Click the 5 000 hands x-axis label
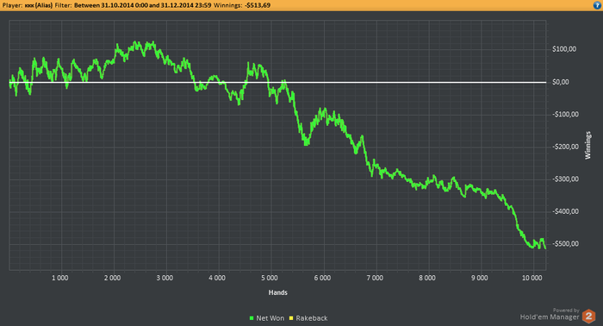This screenshot has width=603, height=326. coord(269,278)
